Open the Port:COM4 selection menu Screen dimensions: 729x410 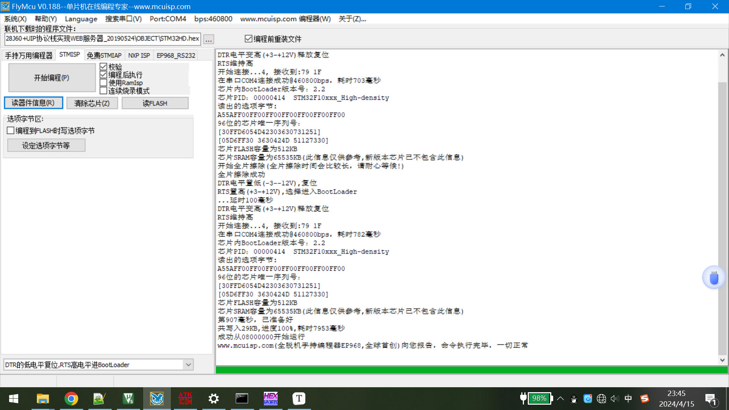(x=168, y=19)
